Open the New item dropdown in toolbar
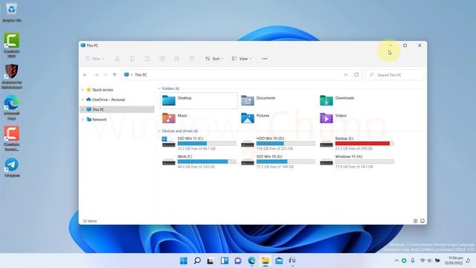 (95, 59)
